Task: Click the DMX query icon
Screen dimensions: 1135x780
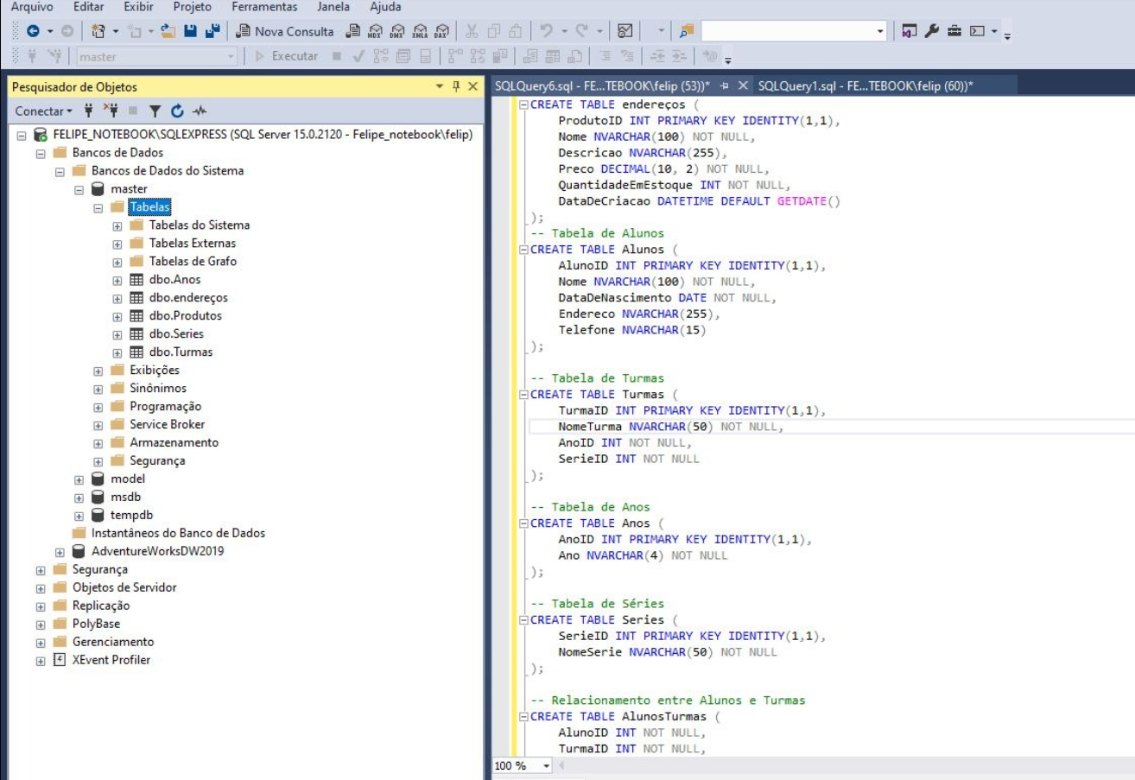Action: click(396, 32)
